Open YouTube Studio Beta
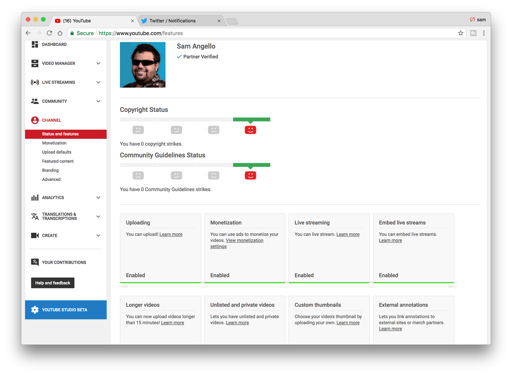This screenshot has height=375, width=512. point(66,310)
